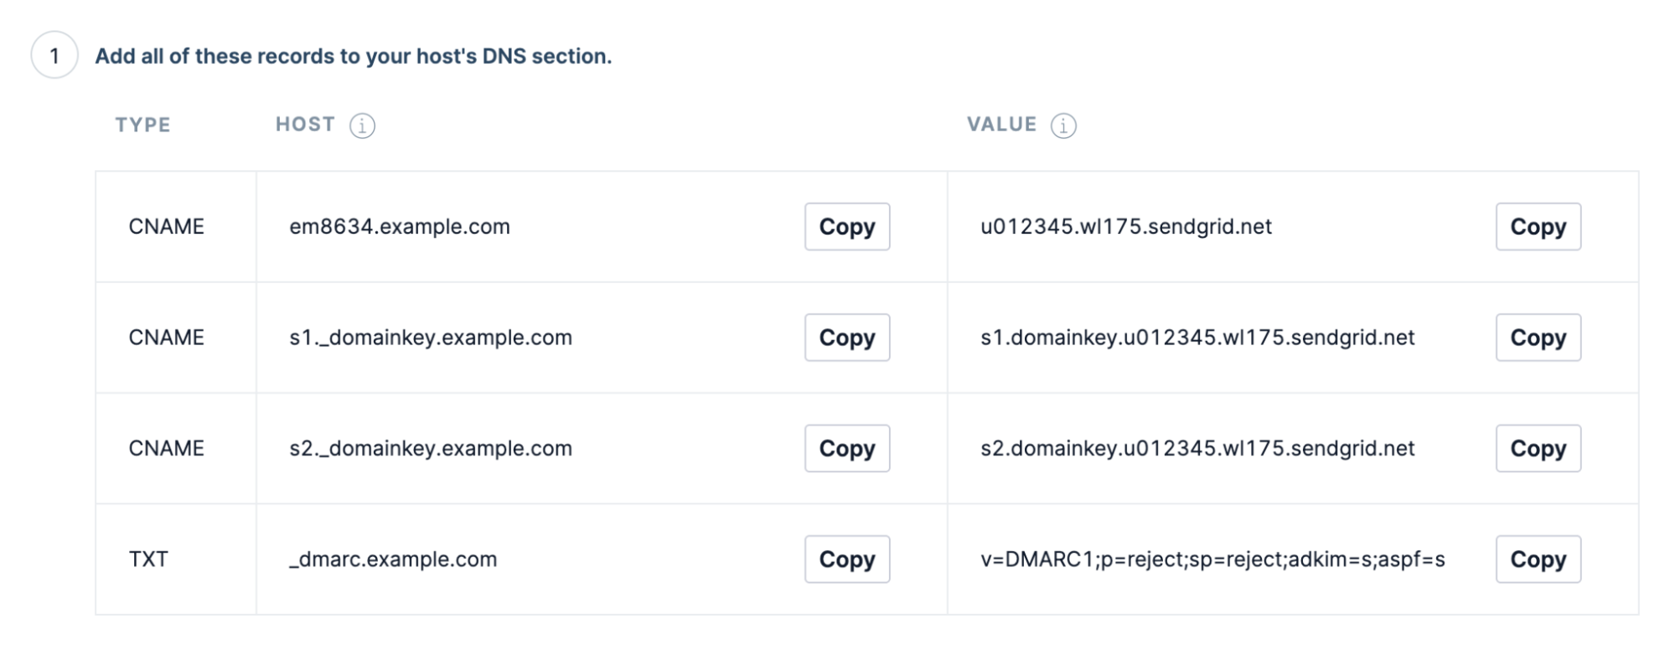The height and width of the screenshot is (645, 1675).
Task: Copy the em8634.example.com host
Action: pos(846,226)
